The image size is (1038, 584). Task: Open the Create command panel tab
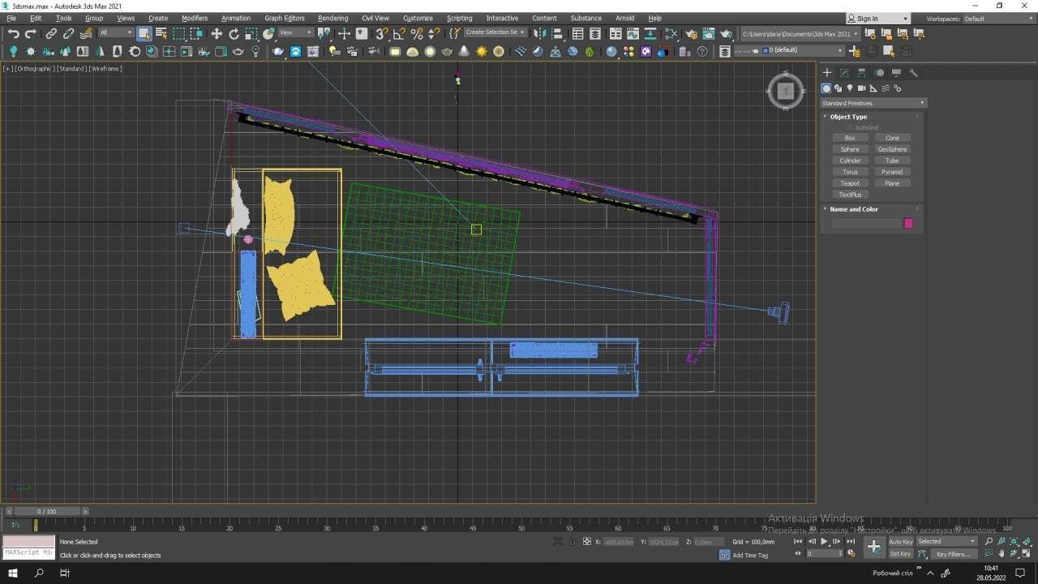click(x=827, y=73)
